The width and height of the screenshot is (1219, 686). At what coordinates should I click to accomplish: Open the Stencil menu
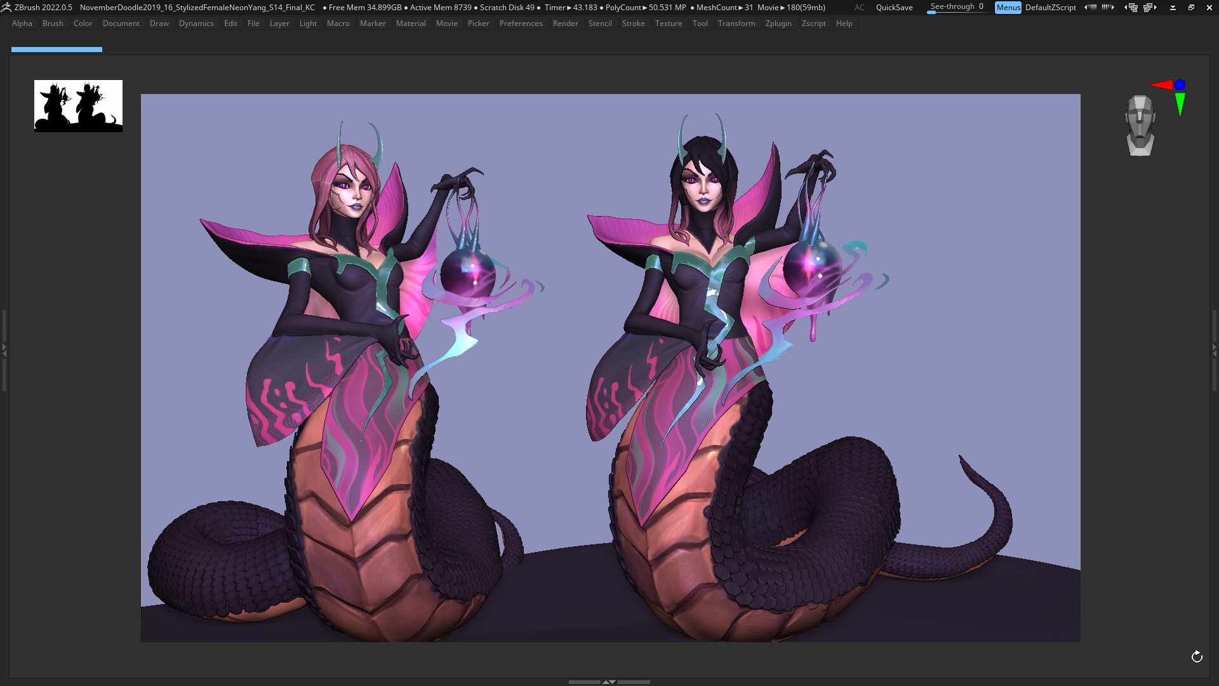click(x=600, y=24)
